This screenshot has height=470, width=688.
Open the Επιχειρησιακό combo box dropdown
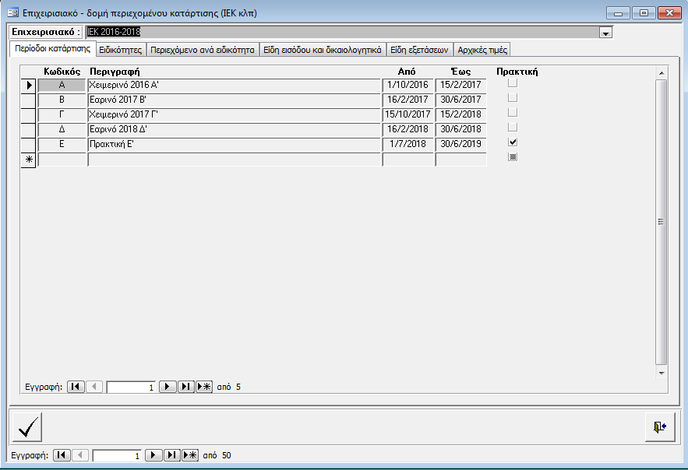click(605, 33)
